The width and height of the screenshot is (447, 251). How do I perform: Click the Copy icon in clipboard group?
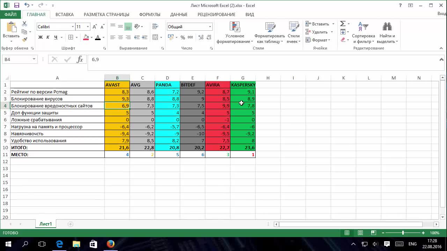24,32
